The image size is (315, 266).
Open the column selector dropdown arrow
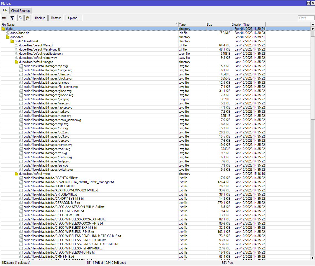coord(313,25)
